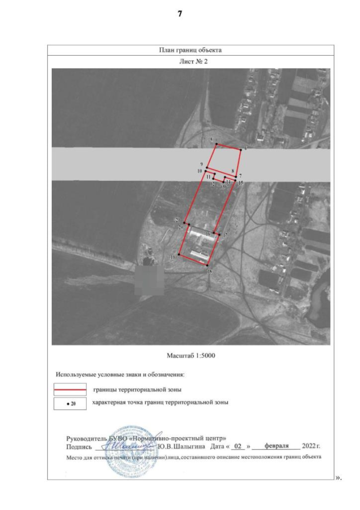Screen dimensions: 360x510
Task: Select boundary point 17 marker
Action: click(219, 235)
